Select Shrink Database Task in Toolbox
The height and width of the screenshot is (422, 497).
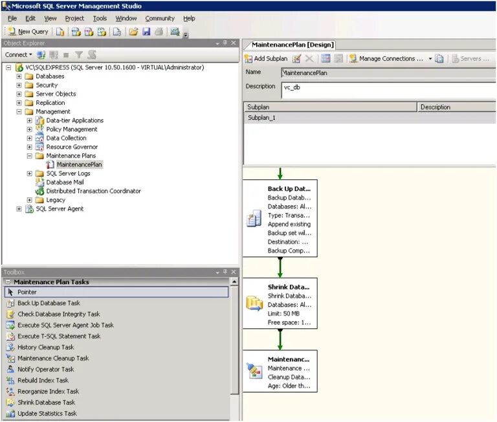point(47,403)
